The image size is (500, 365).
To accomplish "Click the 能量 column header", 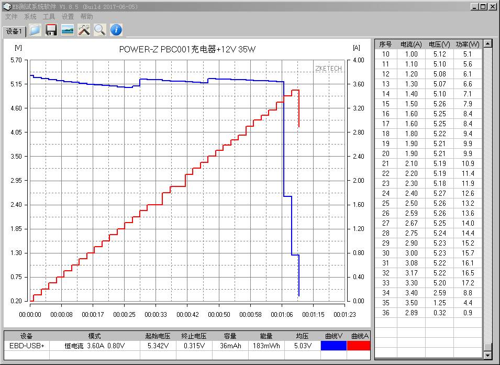I will point(266,336).
